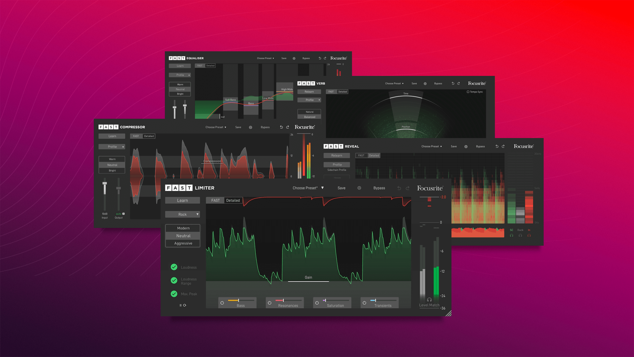Open the settings gear in FAST Limiter
Screen dimensions: 634x357
[359, 188]
